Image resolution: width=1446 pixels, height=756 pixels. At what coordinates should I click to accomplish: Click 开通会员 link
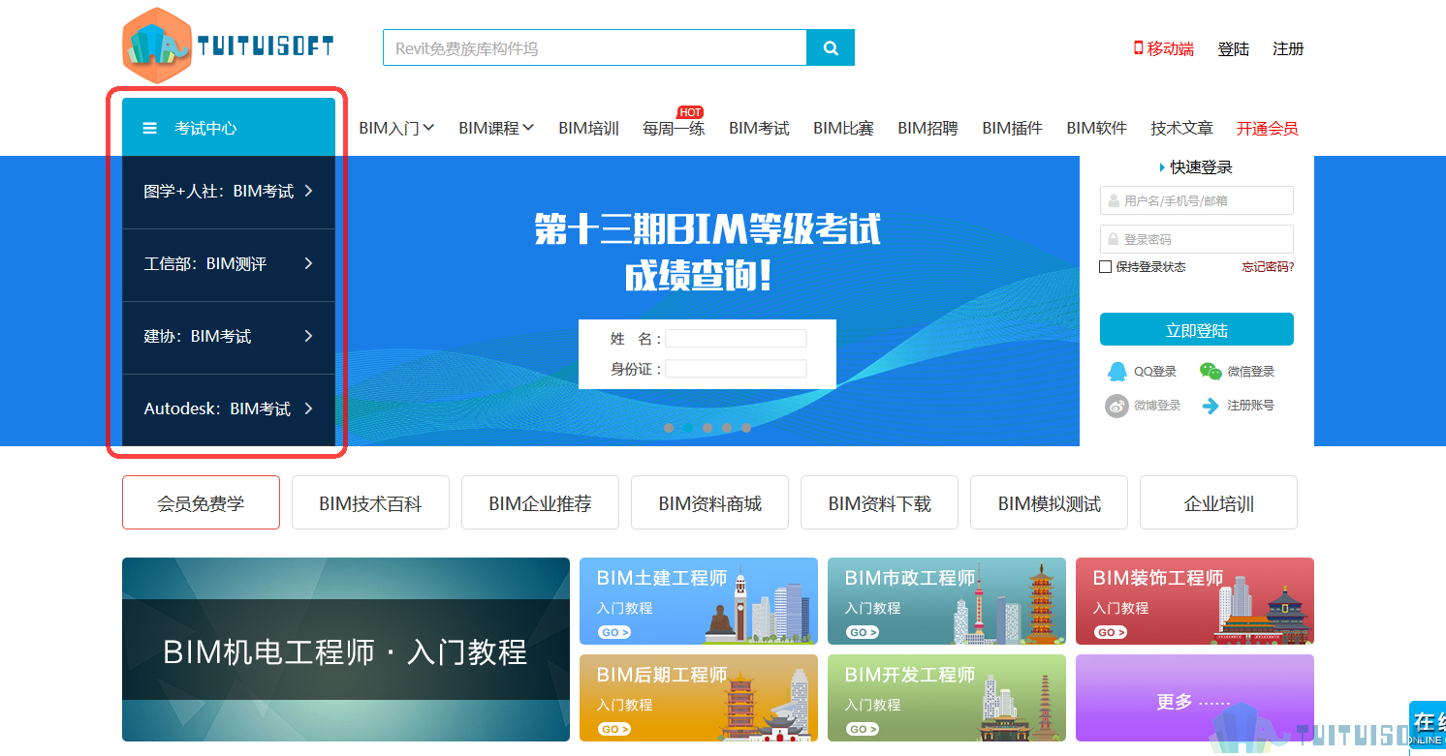1267,128
